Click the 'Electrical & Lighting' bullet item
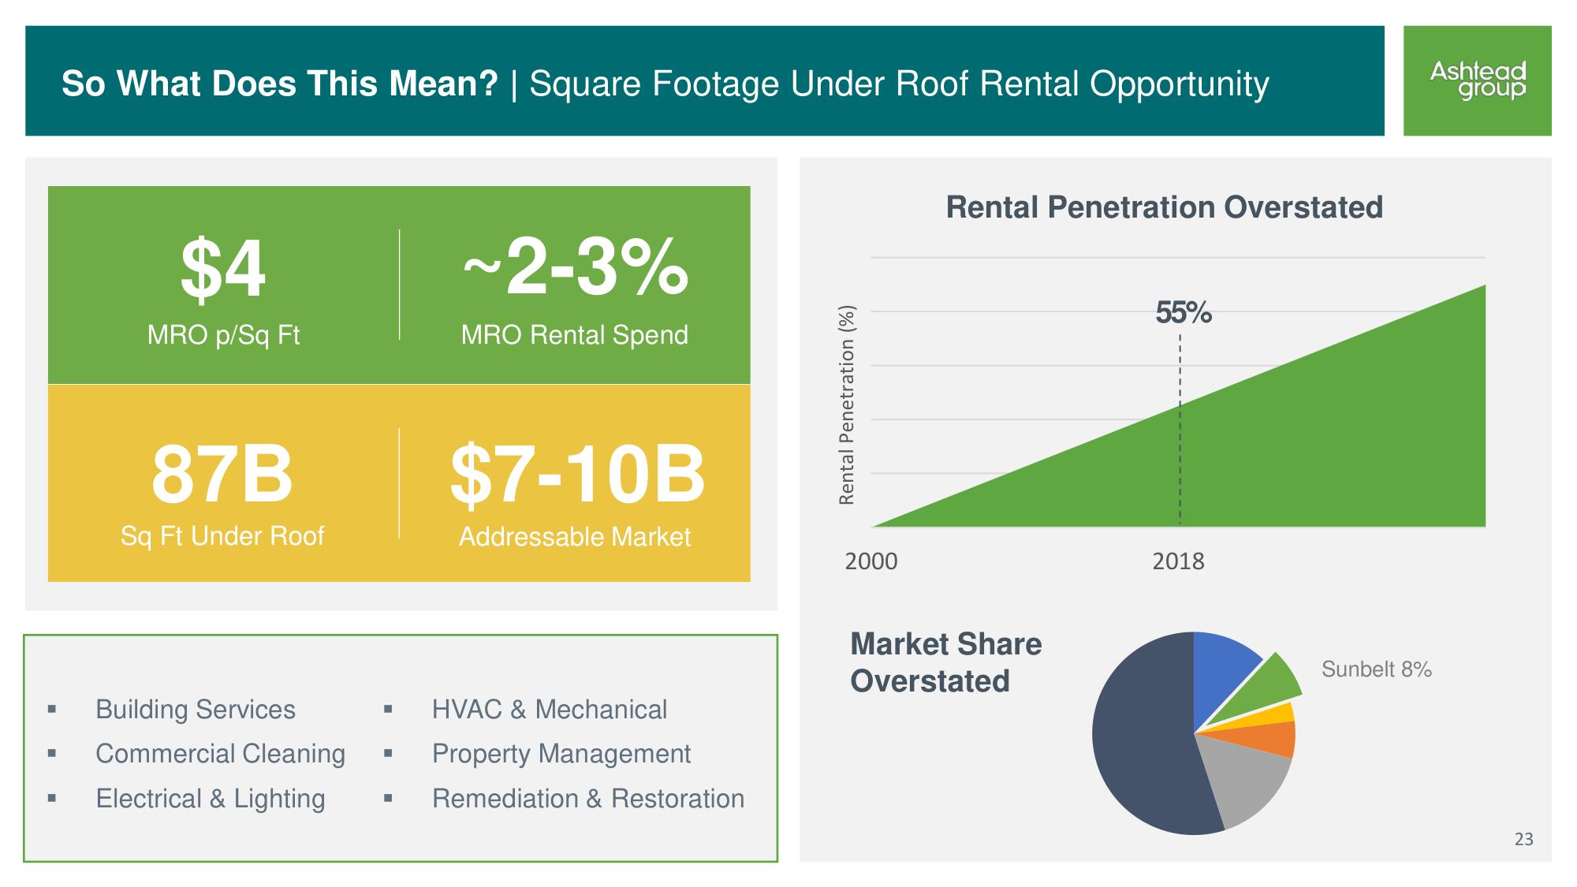1577x887 pixels. pyautogui.click(x=211, y=799)
